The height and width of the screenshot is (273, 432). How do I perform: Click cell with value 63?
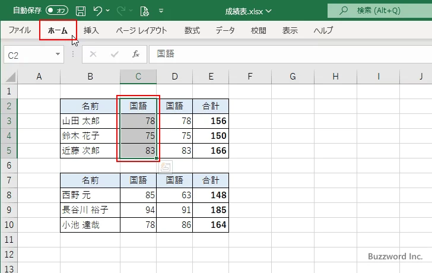[174, 195]
